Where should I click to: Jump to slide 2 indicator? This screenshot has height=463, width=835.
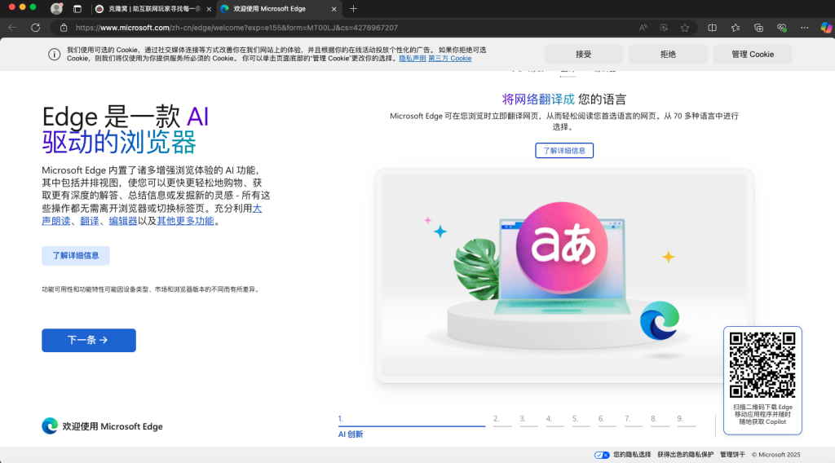click(x=502, y=420)
